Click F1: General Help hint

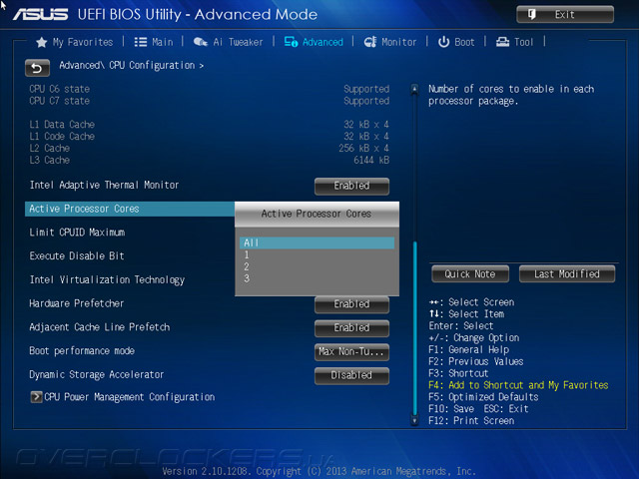tap(468, 350)
